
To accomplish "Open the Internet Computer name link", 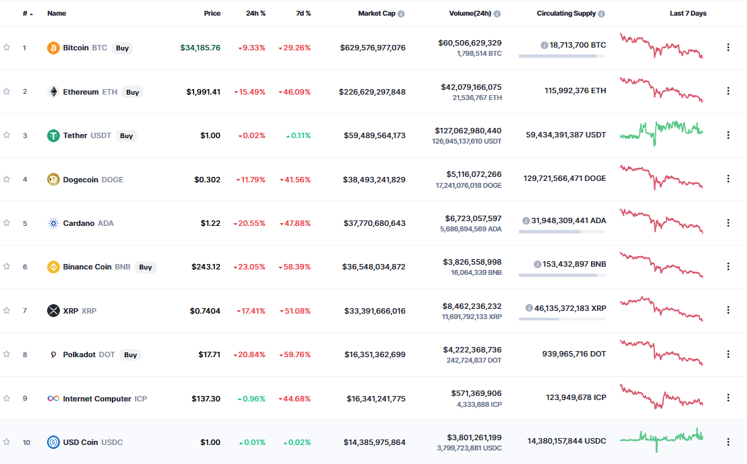I will click(97, 399).
